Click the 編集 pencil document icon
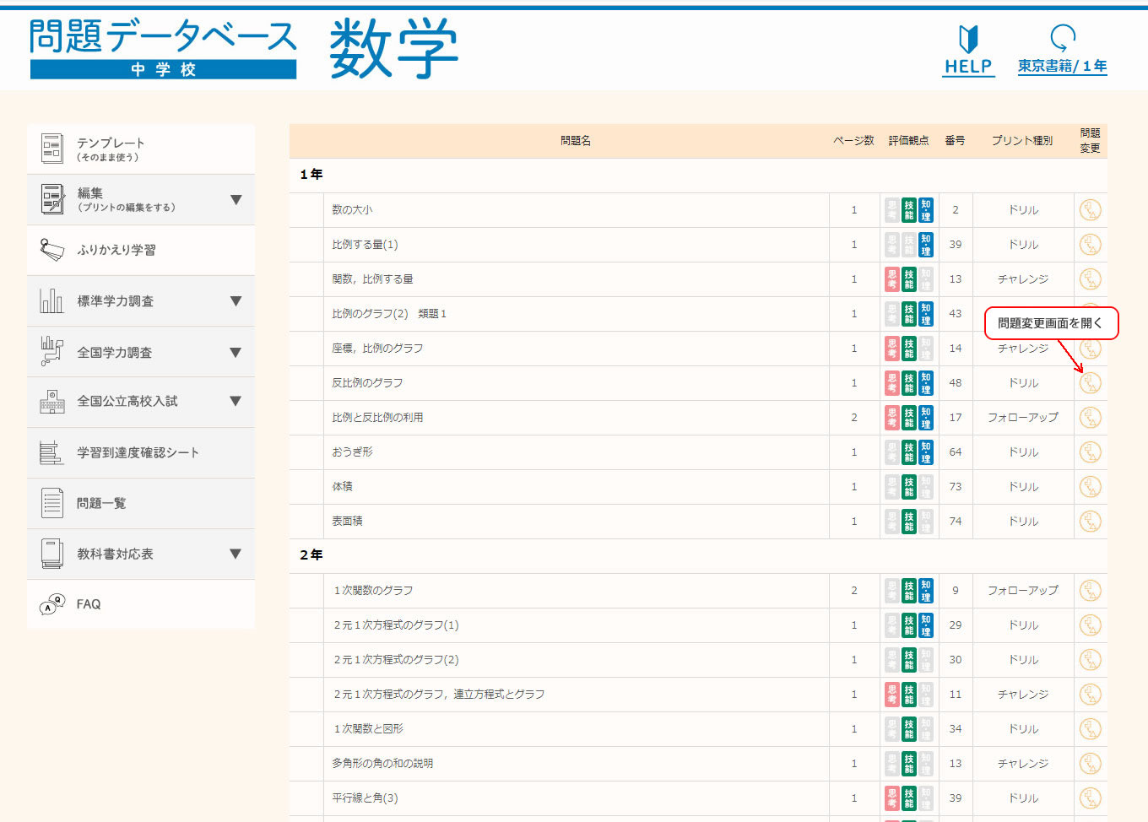The image size is (1148, 822). click(52, 199)
